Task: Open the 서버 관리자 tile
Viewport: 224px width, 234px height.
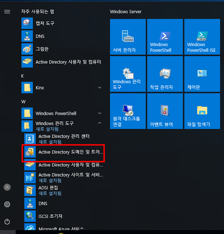Action: click(x=128, y=37)
